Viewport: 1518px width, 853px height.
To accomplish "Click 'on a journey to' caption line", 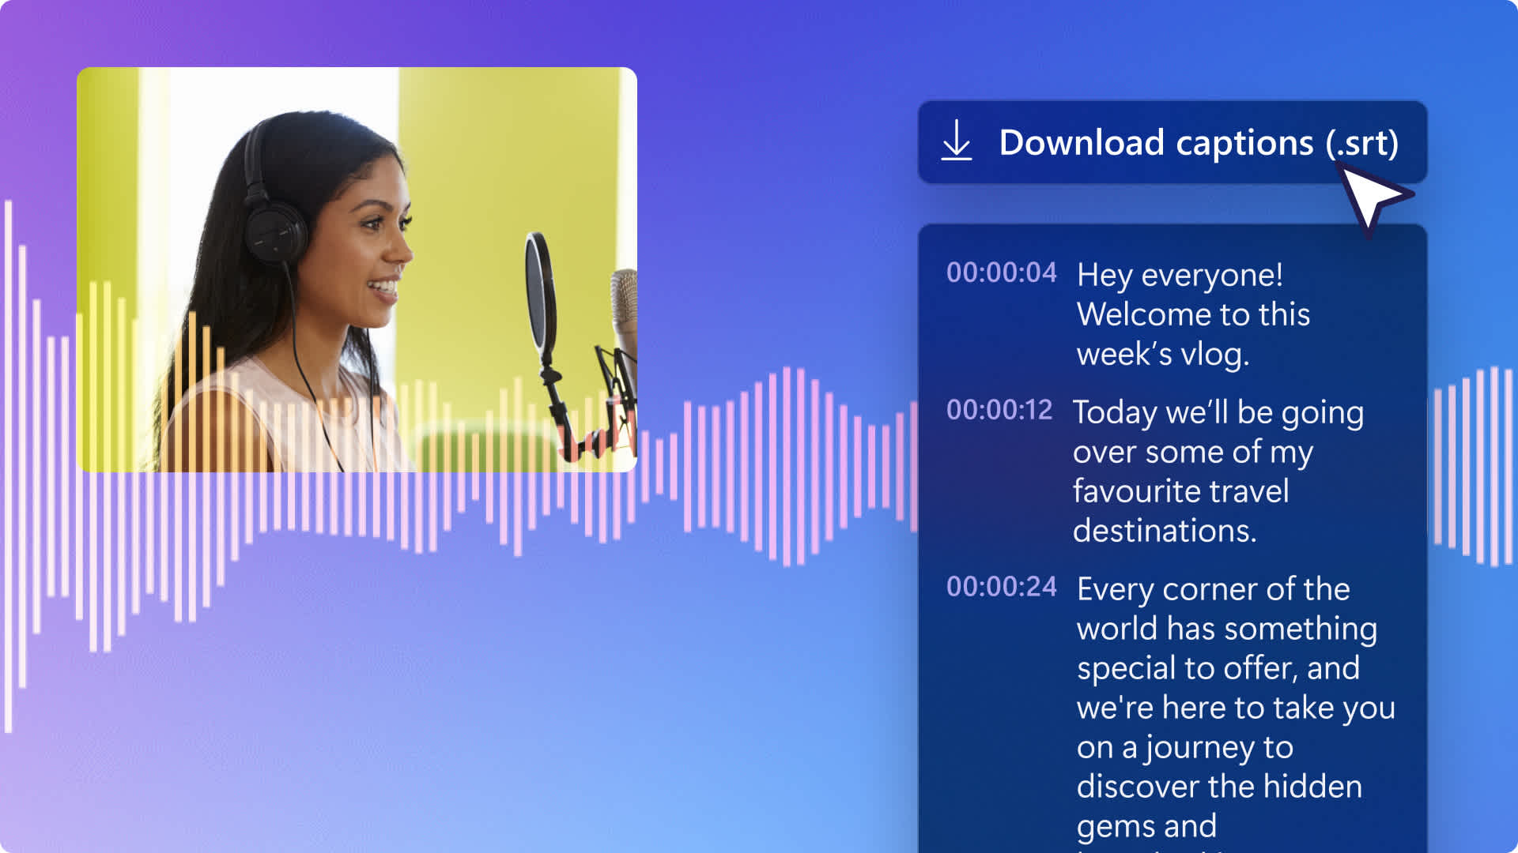I will click(x=1184, y=747).
